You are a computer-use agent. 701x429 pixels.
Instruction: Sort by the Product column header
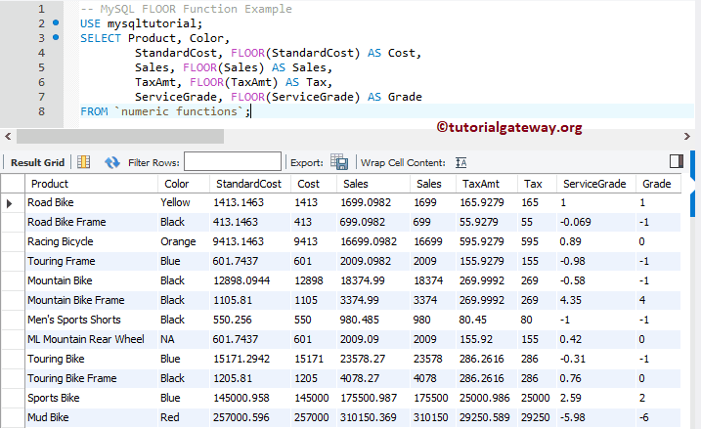click(49, 184)
